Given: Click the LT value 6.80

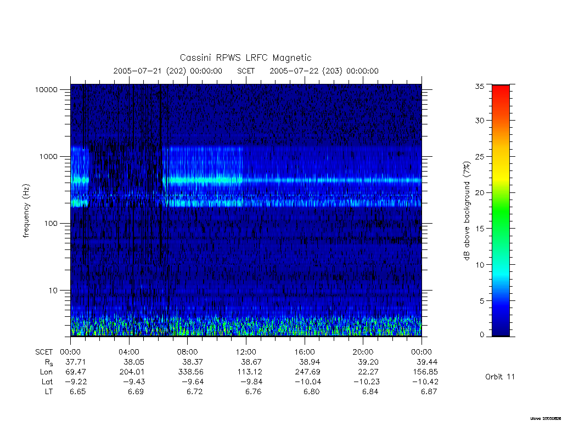Looking at the screenshot, I should point(312,391).
